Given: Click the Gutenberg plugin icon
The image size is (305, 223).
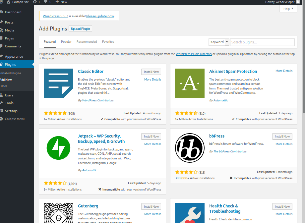Looking at the screenshot, I should [x=59, y=213].
